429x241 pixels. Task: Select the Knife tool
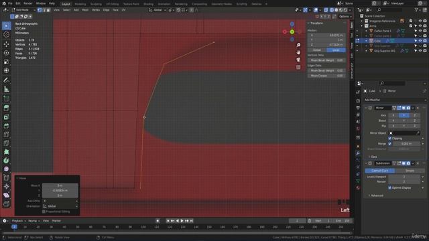(6, 143)
